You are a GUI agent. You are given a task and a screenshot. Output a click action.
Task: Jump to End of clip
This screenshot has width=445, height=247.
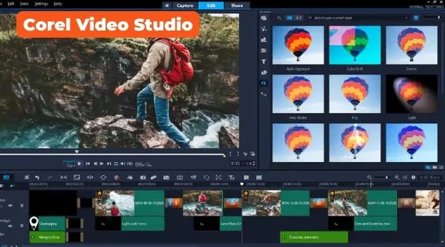[x=109, y=163]
